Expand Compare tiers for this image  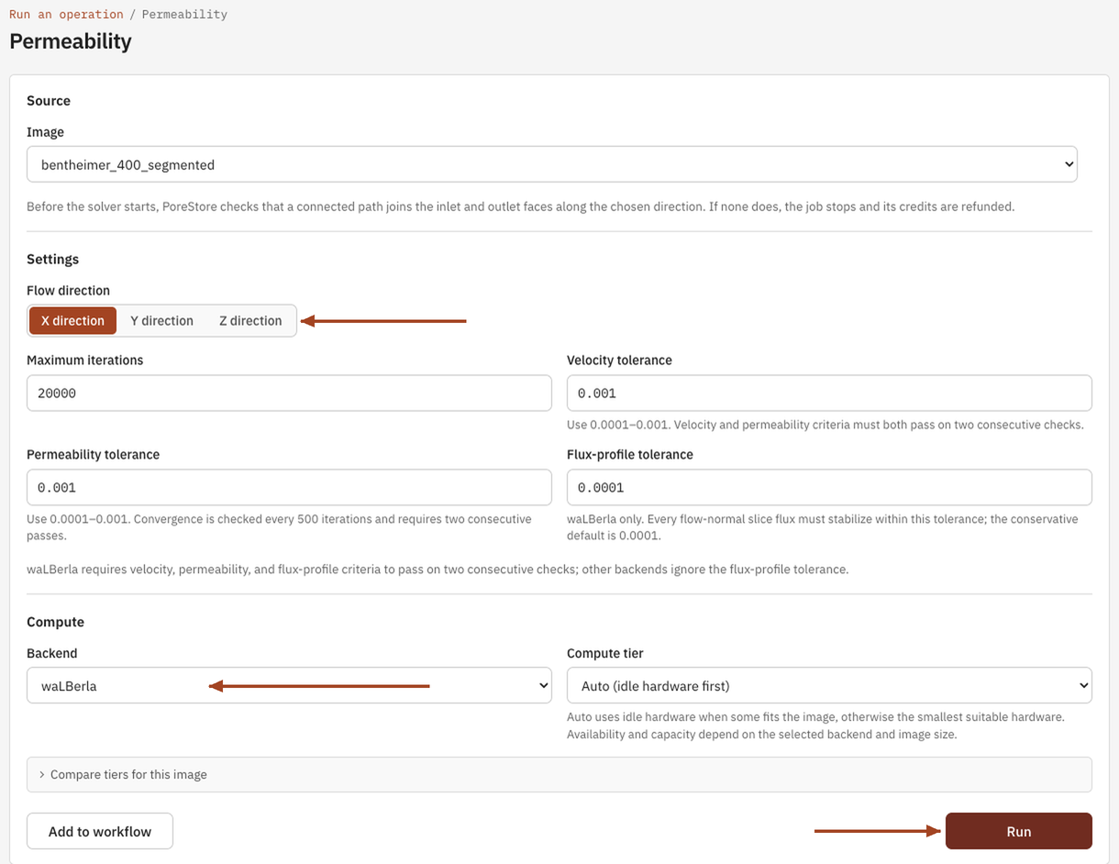tap(559, 774)
